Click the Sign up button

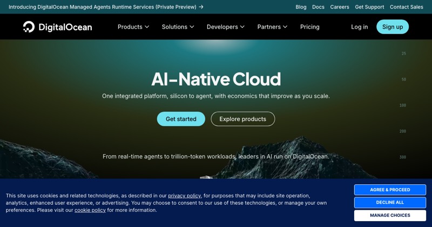[x=393, y=27]
